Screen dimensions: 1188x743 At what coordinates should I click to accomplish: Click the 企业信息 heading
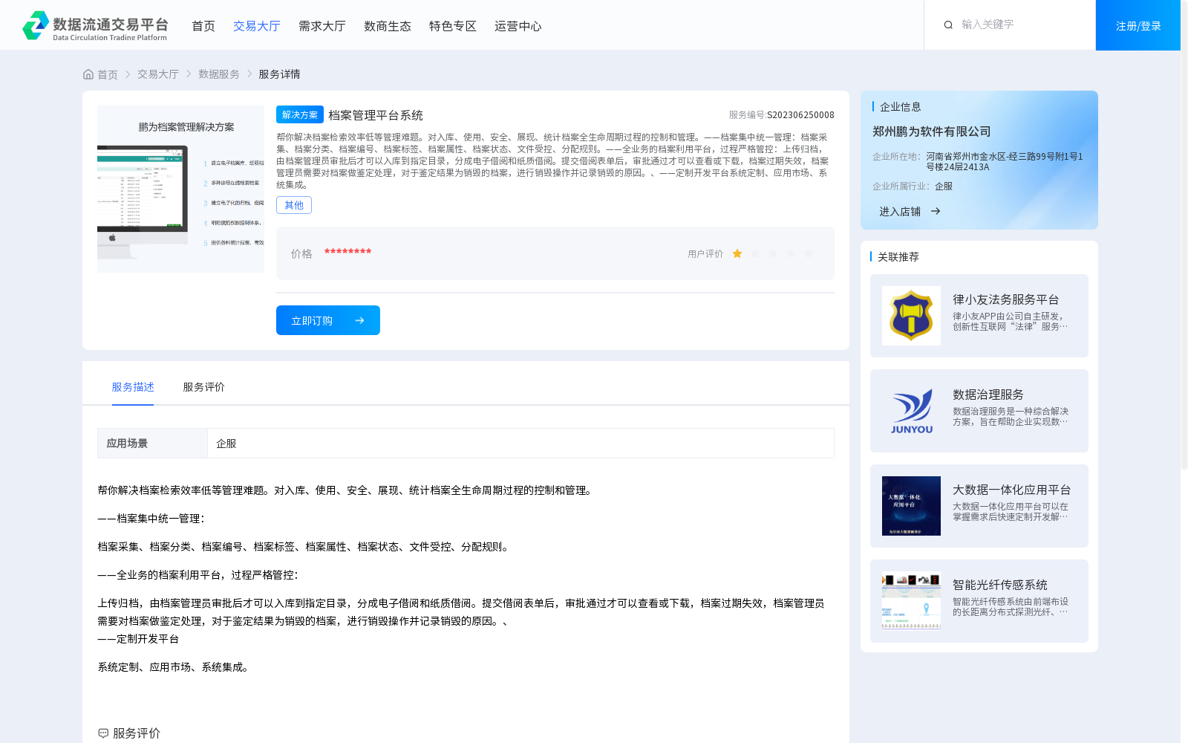coord(901,106)
